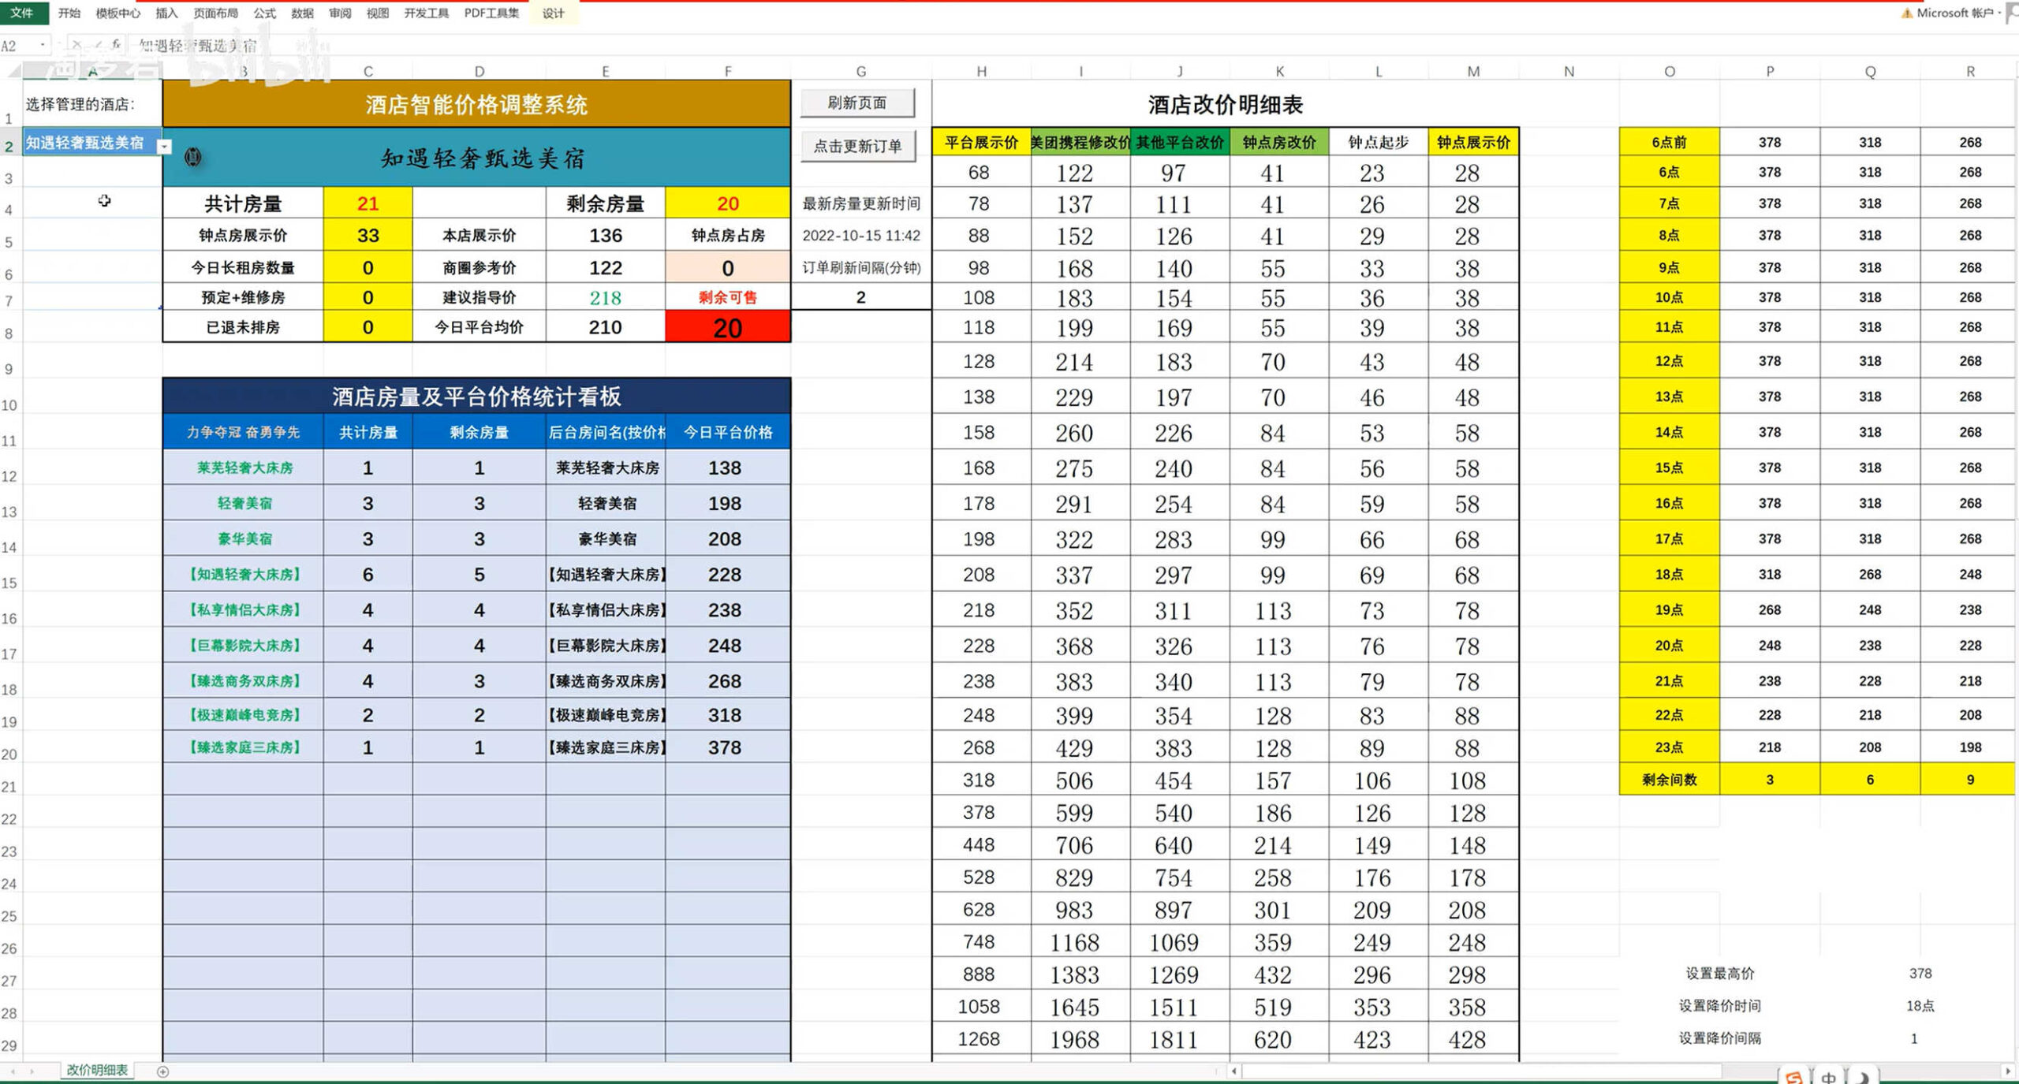Select the yellow 共计房量 cell showing 21
Screen dimensions: 2019x1084
point(368,203)
